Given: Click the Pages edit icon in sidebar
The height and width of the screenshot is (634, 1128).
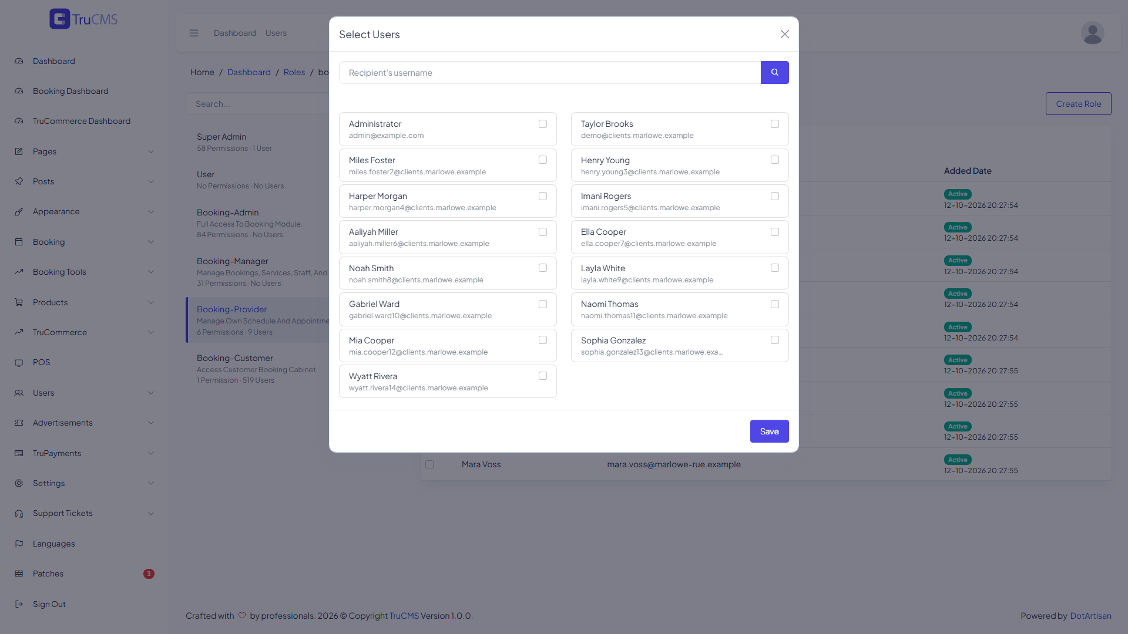Looking at the screenshot, I should (x=19, y=151).
